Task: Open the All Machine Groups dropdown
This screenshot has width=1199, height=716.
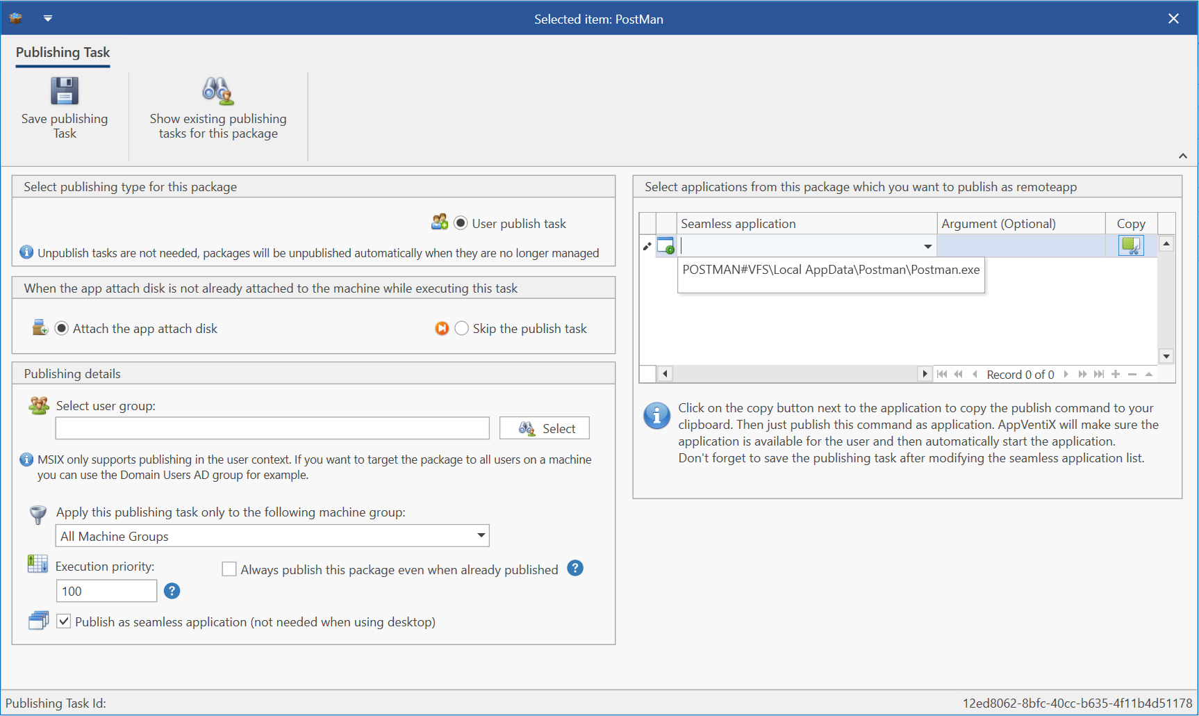Action: click(x=481, y=535)
